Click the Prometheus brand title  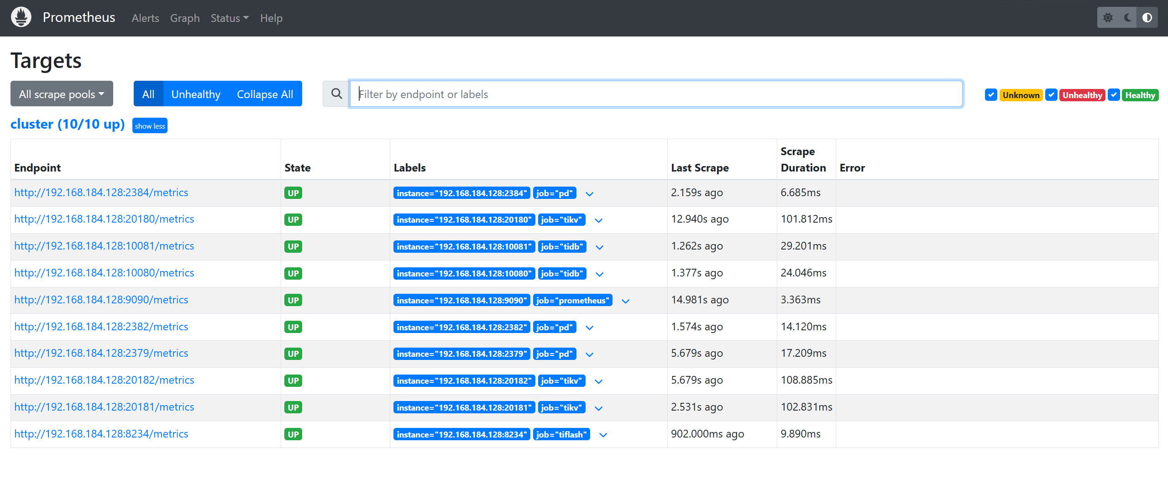coord(79,17)
